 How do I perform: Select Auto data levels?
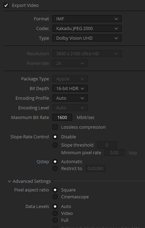pos(55,206)
